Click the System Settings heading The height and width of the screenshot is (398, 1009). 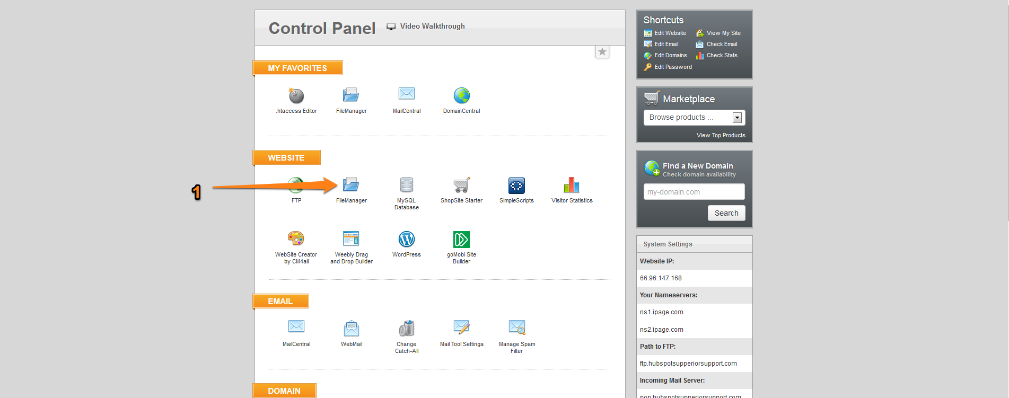pyautogui.click(x=668, y=244)
